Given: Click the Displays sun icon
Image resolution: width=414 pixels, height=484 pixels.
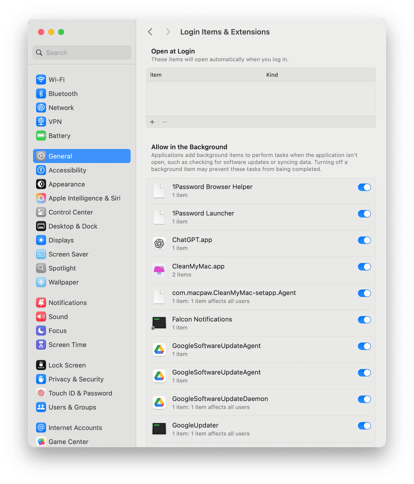Looking at the screenshot, I should click(41, 240).
